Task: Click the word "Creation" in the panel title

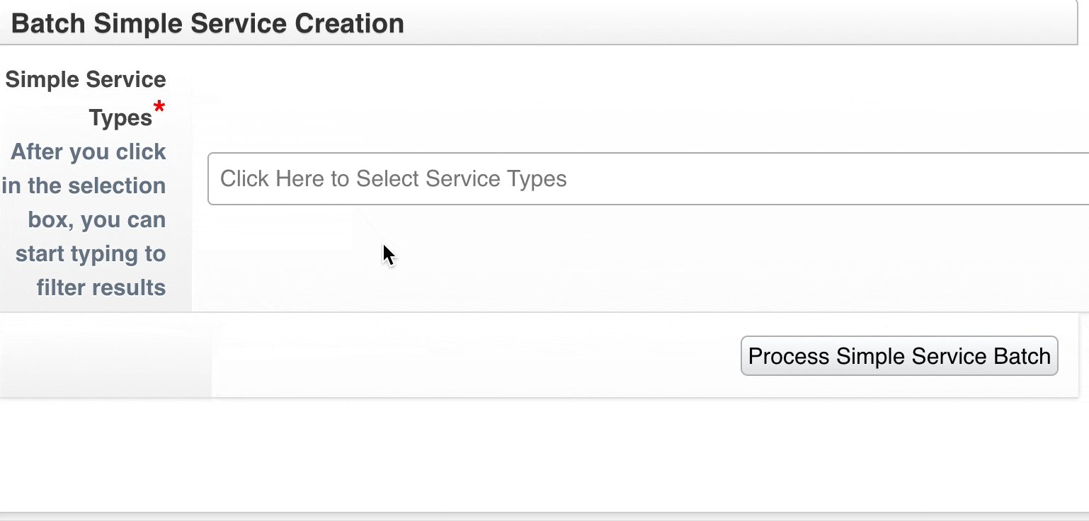Action: point(349,23)
